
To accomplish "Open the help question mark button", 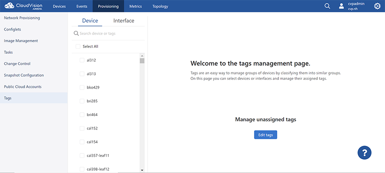I will [365, 153].
